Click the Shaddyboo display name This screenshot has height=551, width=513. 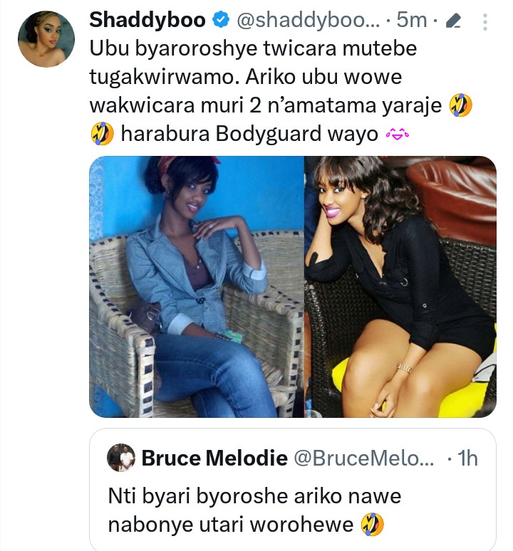coord(147,20)
